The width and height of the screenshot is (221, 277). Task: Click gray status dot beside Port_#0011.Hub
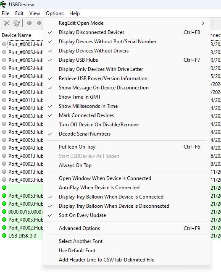[4, 100]
